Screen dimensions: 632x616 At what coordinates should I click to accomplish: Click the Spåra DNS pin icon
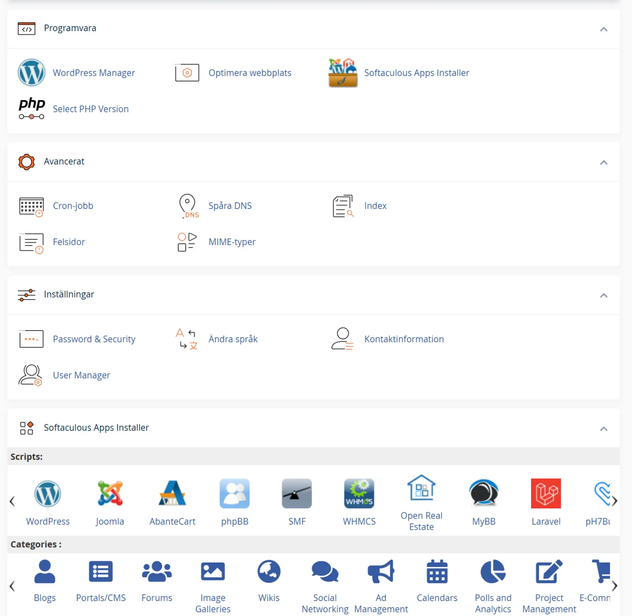click(x=188, y=206)
